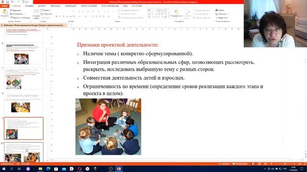Open Макет layout dropdown
Viewport: 307px width, 172px height.
click(x=46, y=10)
